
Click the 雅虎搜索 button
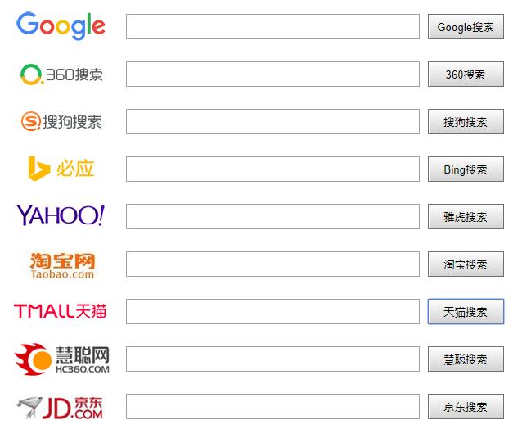(466, 216)
